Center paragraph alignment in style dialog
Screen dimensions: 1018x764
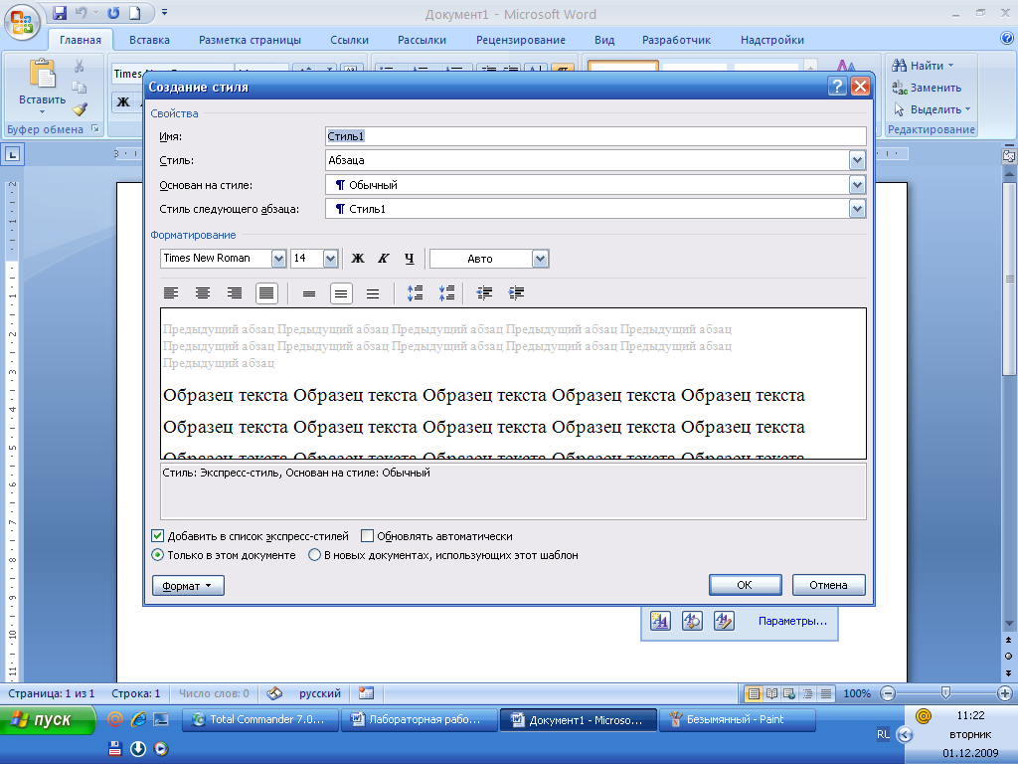click(203, 293)
